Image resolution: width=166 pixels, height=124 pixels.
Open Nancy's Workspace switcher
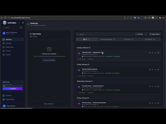pos(13,33)
